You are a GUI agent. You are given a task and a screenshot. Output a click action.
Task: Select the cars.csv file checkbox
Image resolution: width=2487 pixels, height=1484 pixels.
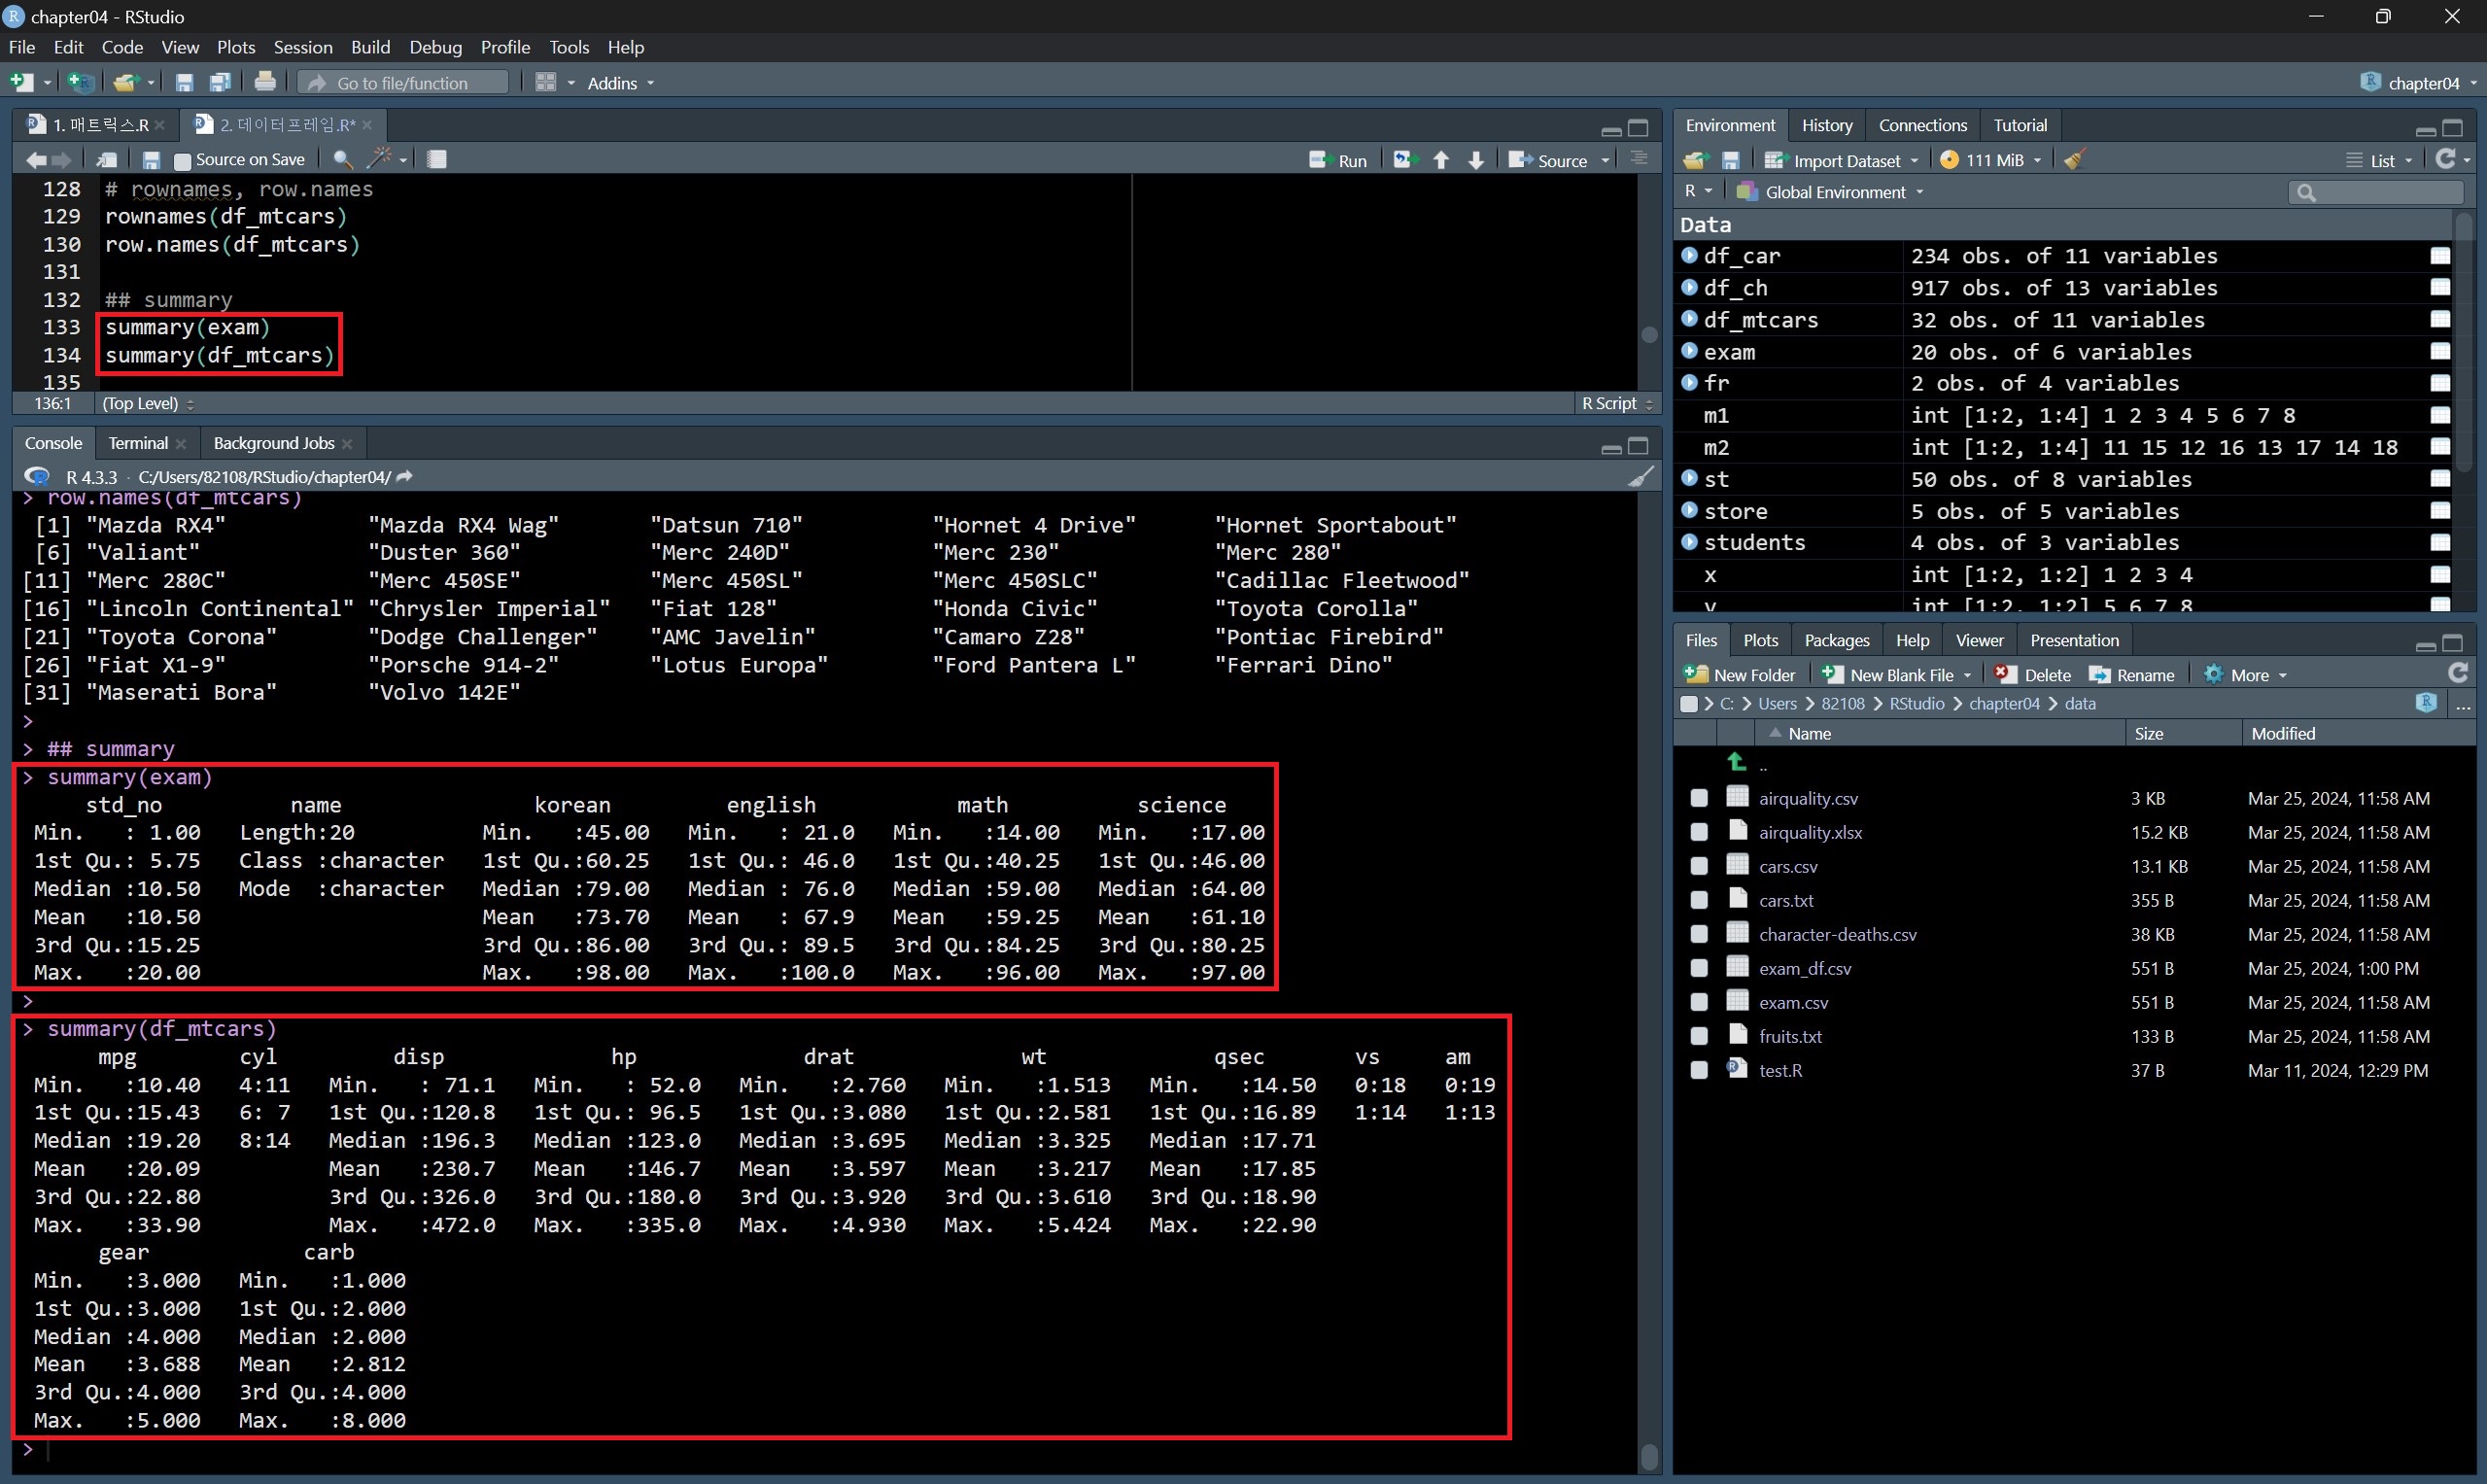click(1699, 866)
